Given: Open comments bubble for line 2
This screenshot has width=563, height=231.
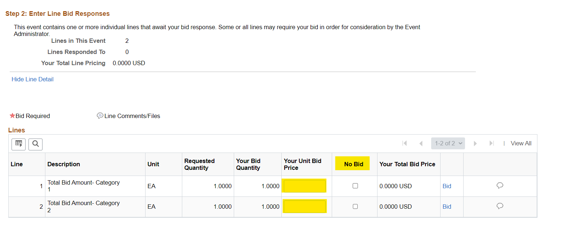Looking at the screenshot, I should point(500,206).
